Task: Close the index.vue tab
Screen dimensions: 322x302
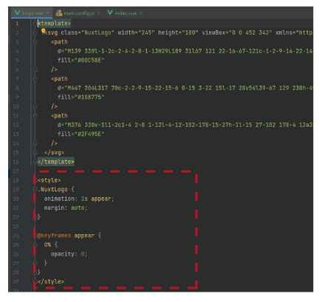Action: pos(141,13)
